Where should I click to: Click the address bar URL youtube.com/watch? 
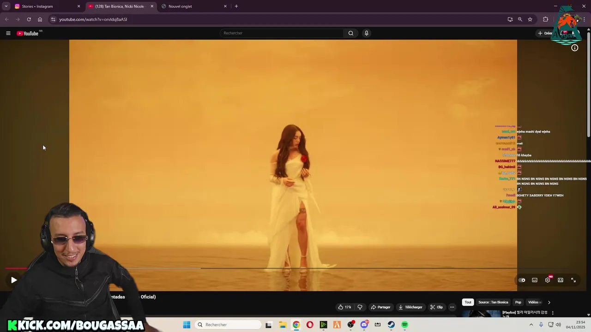click(93, 19)
